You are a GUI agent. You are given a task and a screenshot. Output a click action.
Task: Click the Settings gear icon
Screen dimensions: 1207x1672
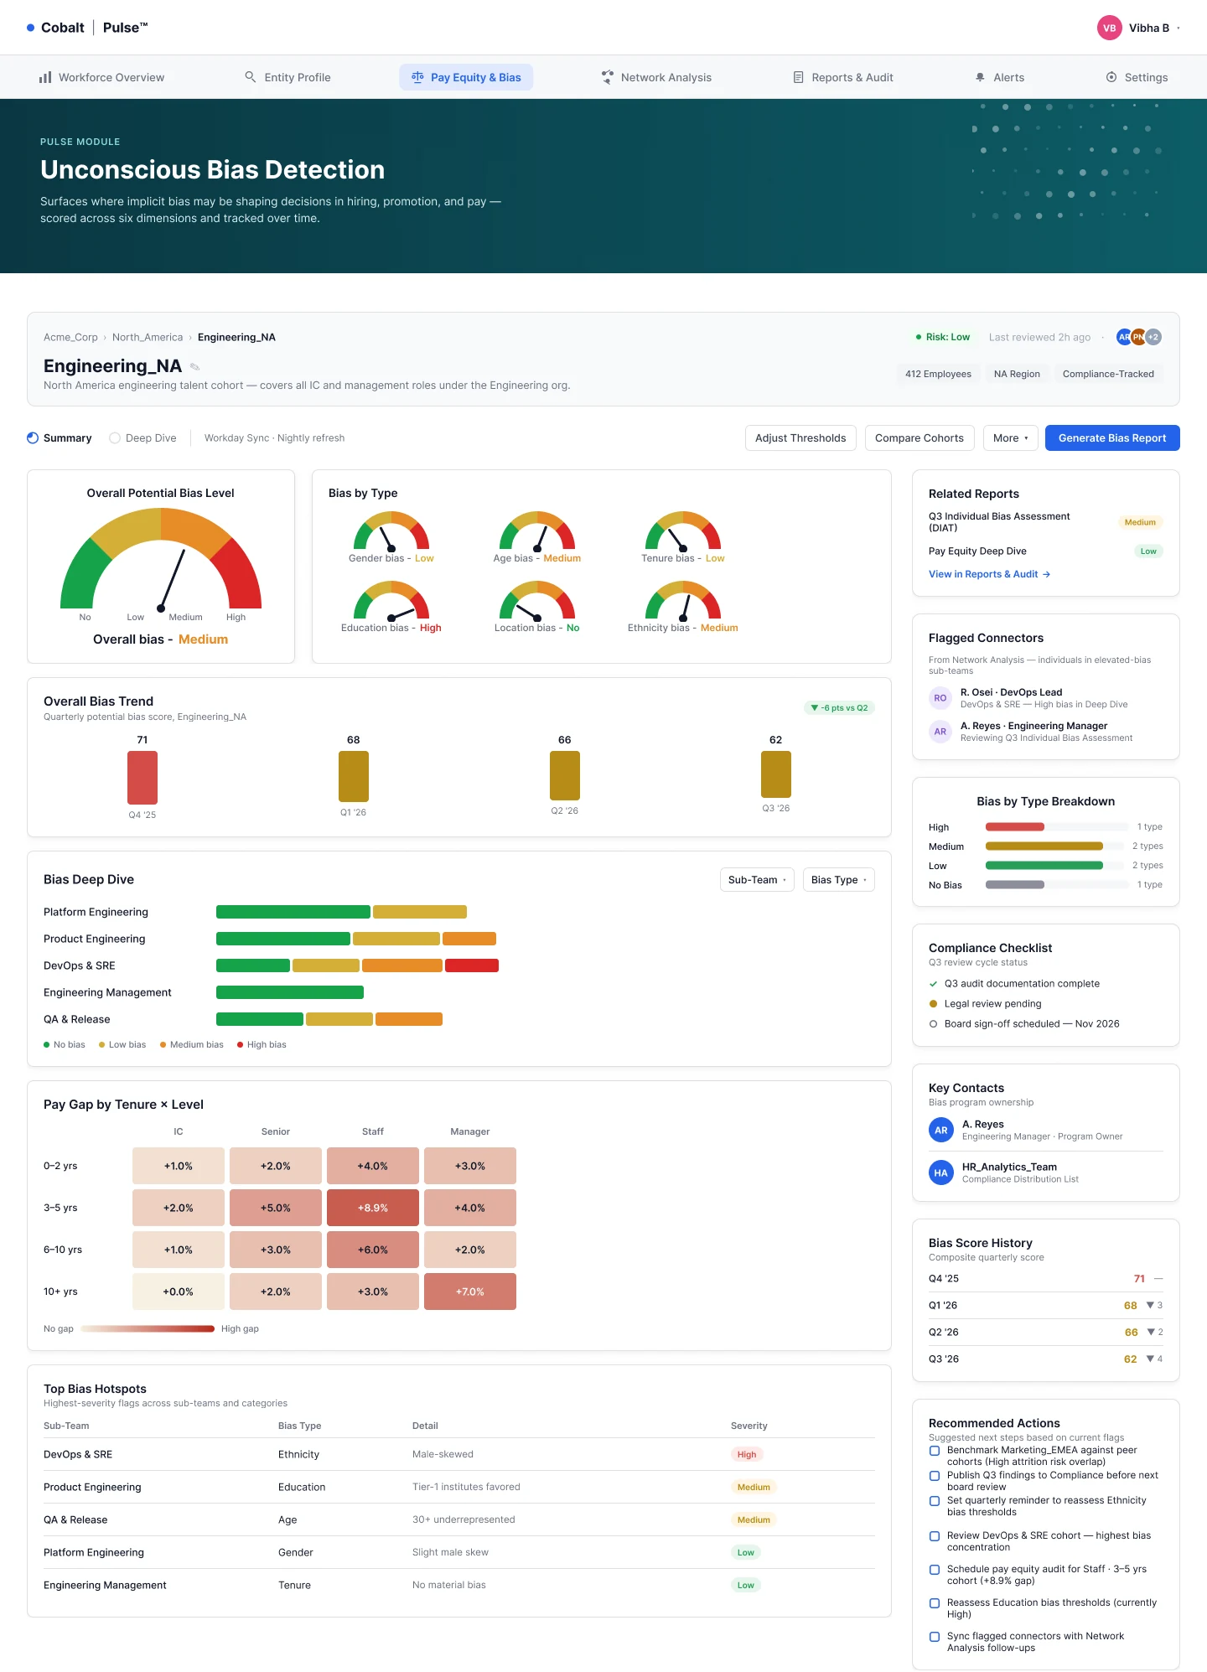coord(1111,77)
